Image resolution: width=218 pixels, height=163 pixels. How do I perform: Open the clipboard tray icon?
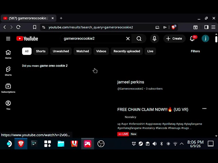[147, 144]
